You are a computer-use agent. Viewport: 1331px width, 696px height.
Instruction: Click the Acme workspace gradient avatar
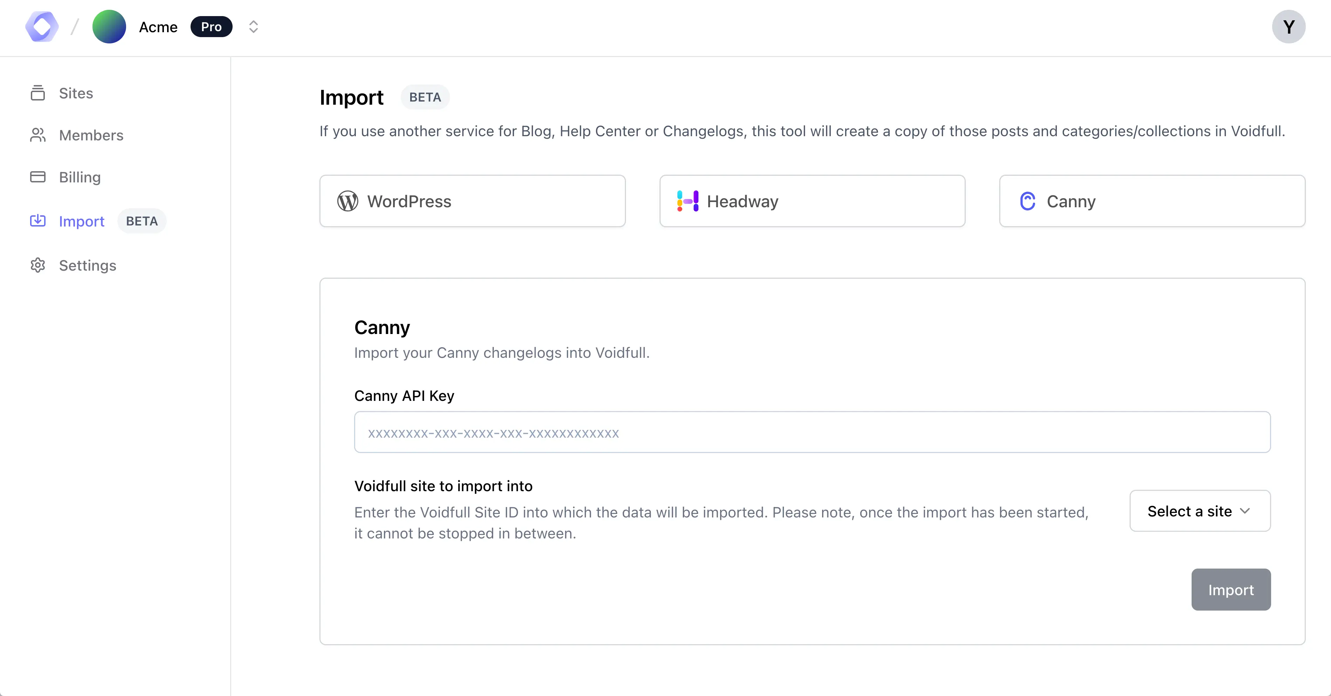coord(109,27)
